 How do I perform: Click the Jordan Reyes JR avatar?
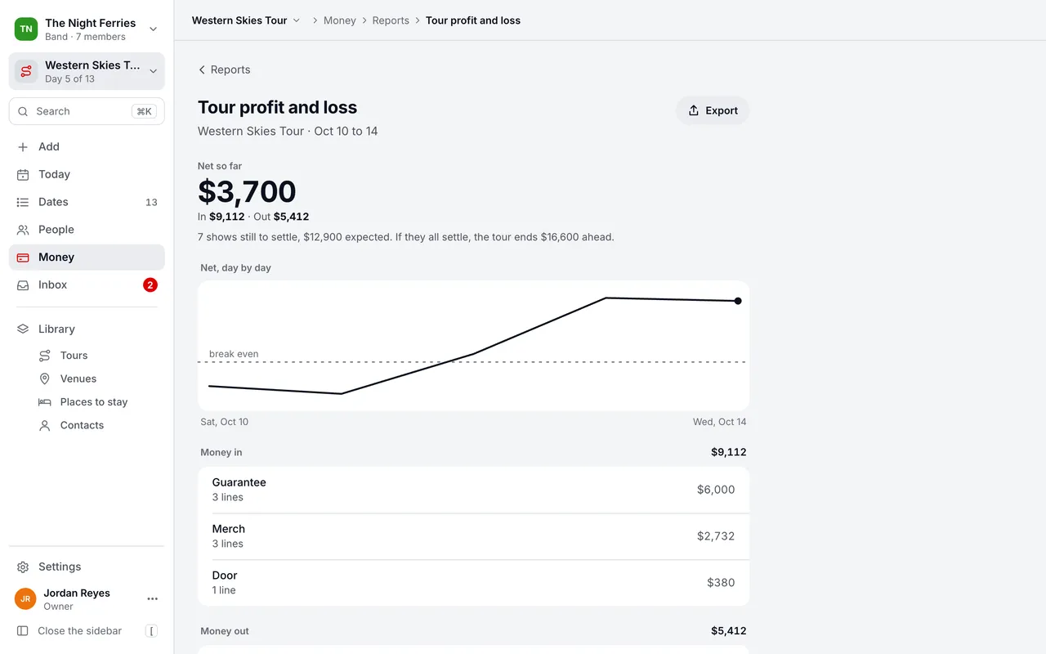tap(25, 599)
